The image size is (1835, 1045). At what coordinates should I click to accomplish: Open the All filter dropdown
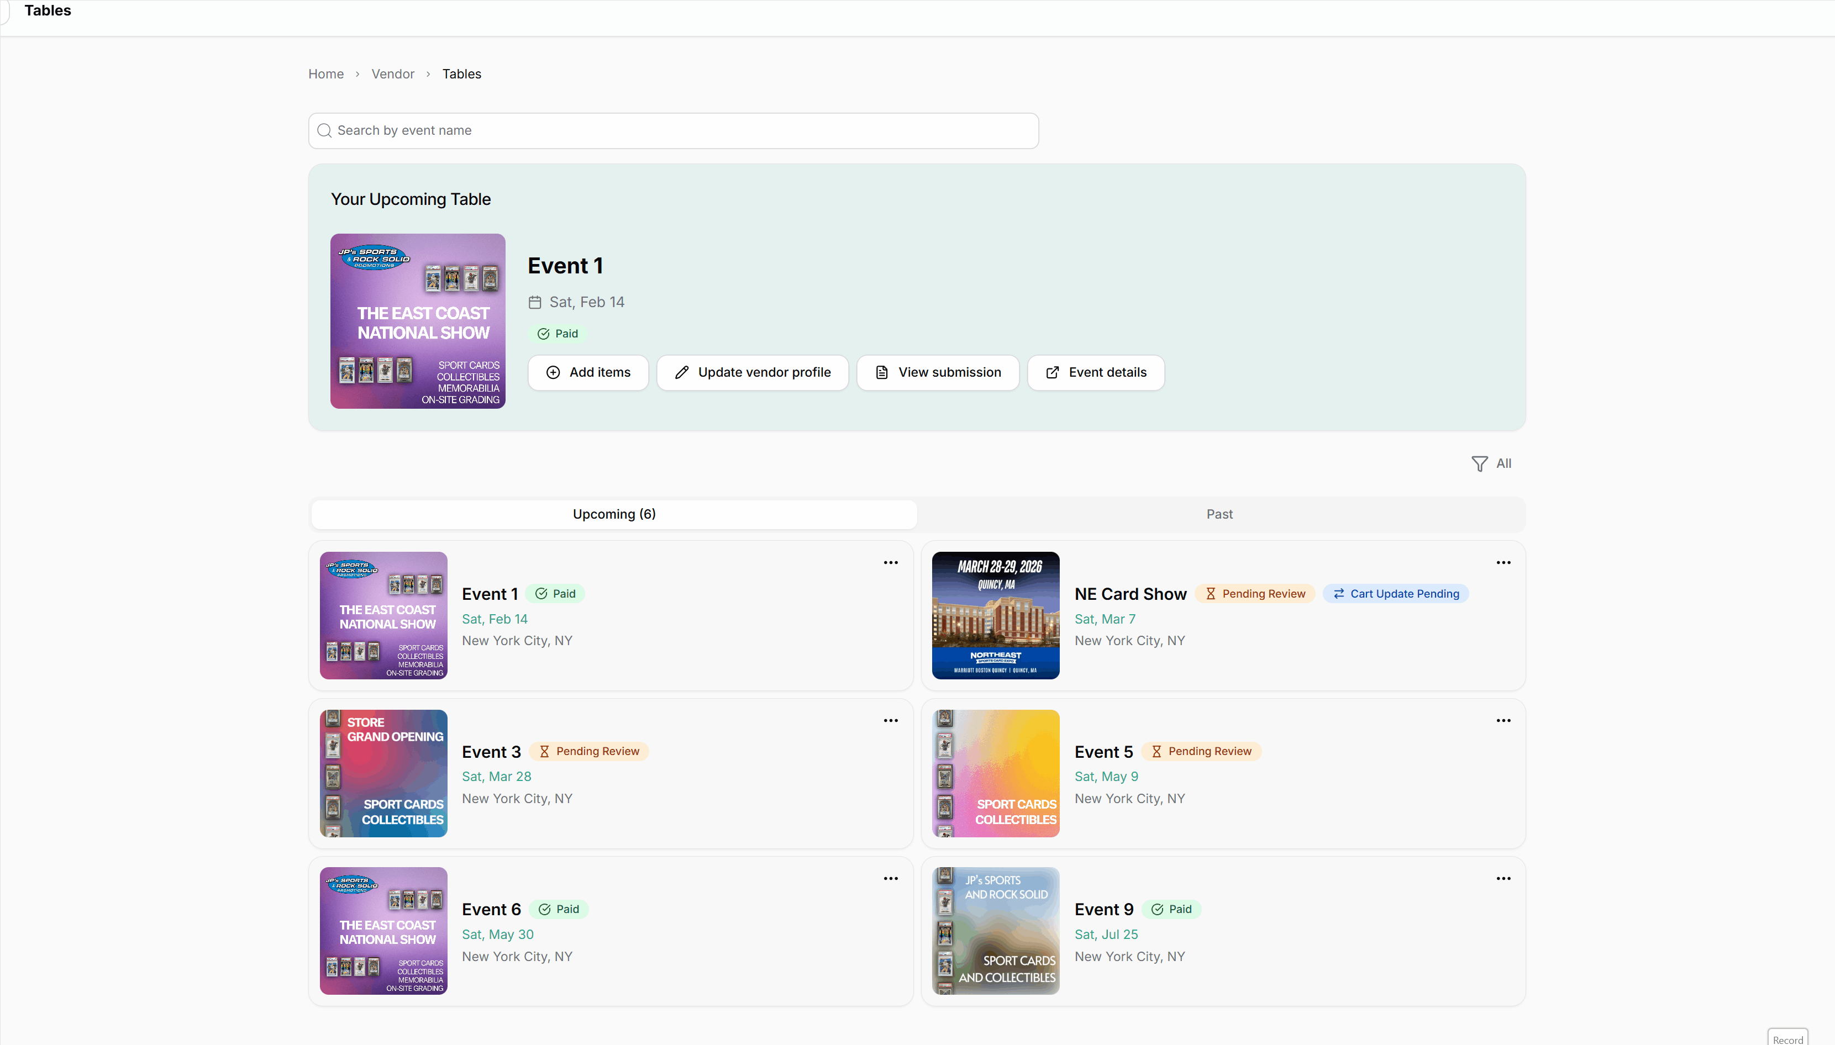click(x=1491, y=463)
